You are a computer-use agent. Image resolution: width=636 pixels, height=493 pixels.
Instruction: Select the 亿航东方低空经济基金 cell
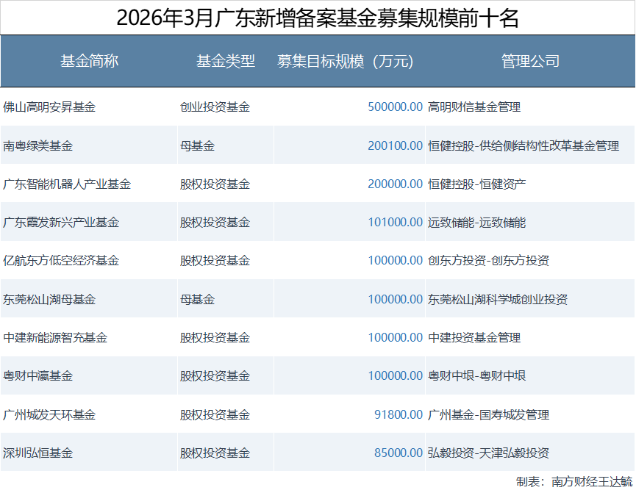pos(61,261)
